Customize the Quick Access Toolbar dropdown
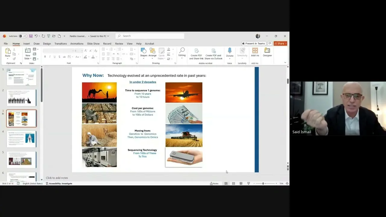Viewport: 386px width, 217px height. [x=64, y=36]
